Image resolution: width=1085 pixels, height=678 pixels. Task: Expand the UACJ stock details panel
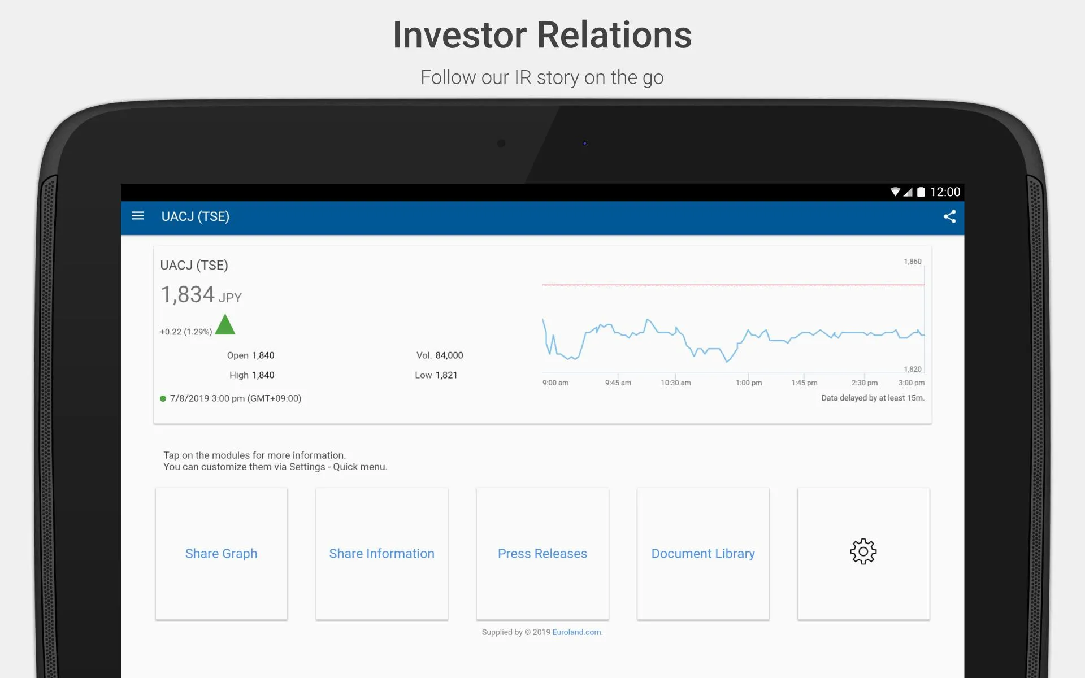tap(542, 333)
